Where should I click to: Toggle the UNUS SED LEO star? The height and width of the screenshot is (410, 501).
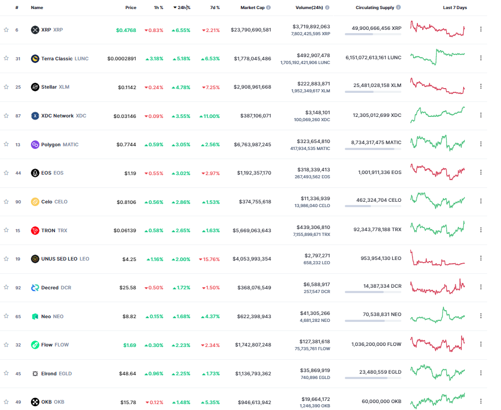point(6,258)
